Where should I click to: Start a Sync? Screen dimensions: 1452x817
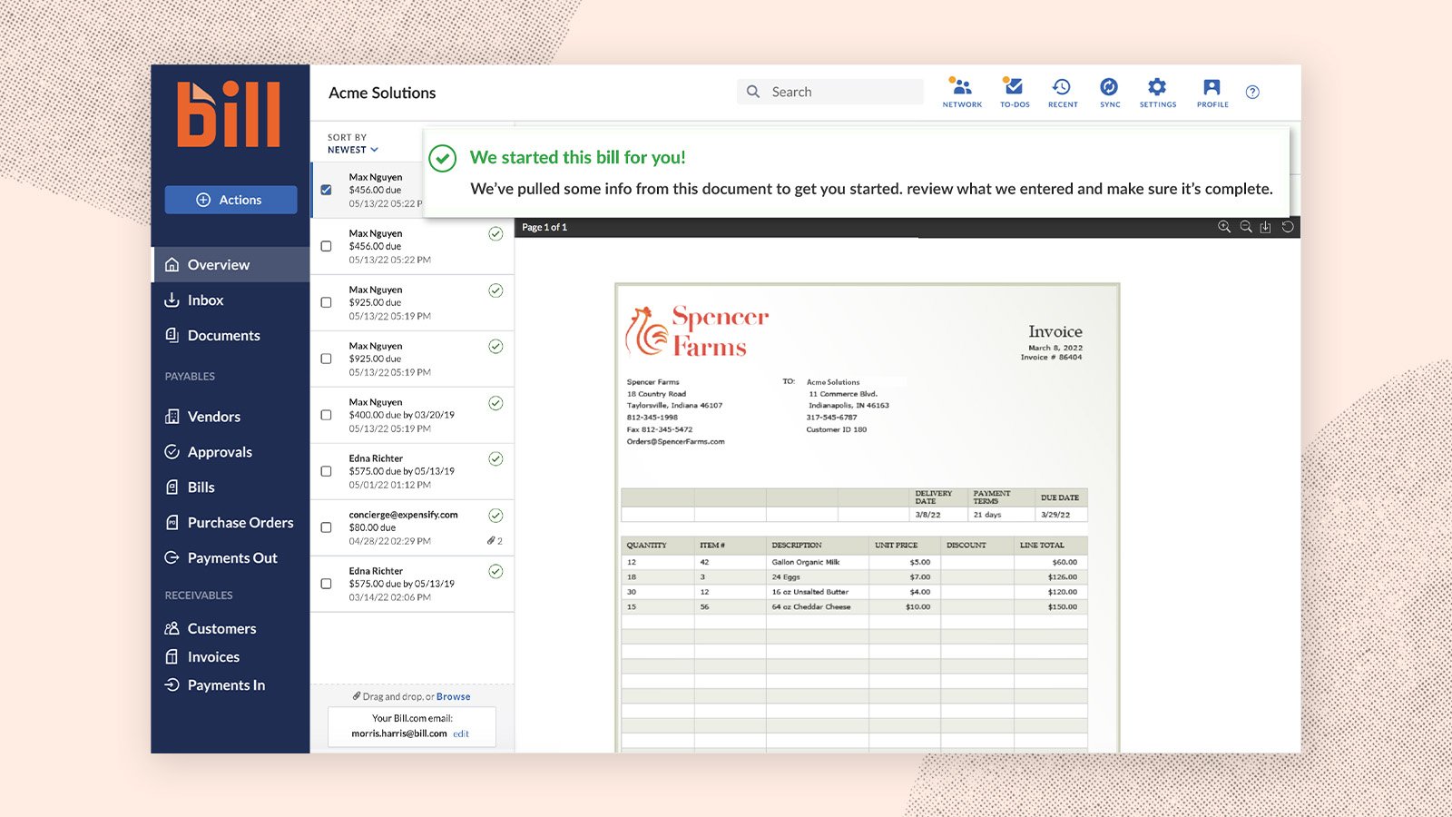click(1109, 91)
